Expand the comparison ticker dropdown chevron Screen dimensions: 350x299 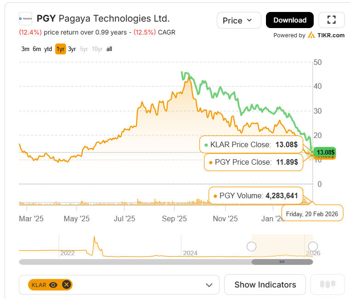(209, 285)
